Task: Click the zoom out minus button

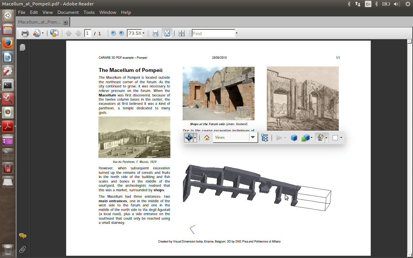Action: 113,33
